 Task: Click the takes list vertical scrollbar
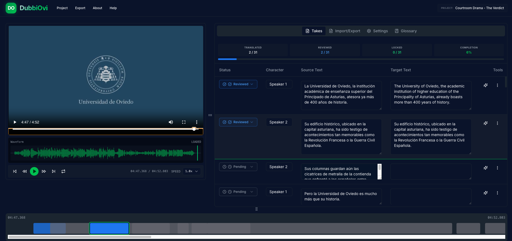point(506,82)
